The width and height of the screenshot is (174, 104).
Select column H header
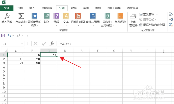tap(131, 51)
